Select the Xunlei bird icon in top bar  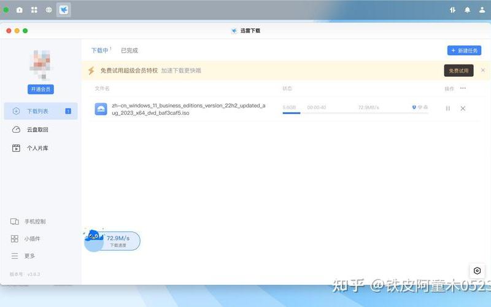pyautogui.click(x=64, y=10)
